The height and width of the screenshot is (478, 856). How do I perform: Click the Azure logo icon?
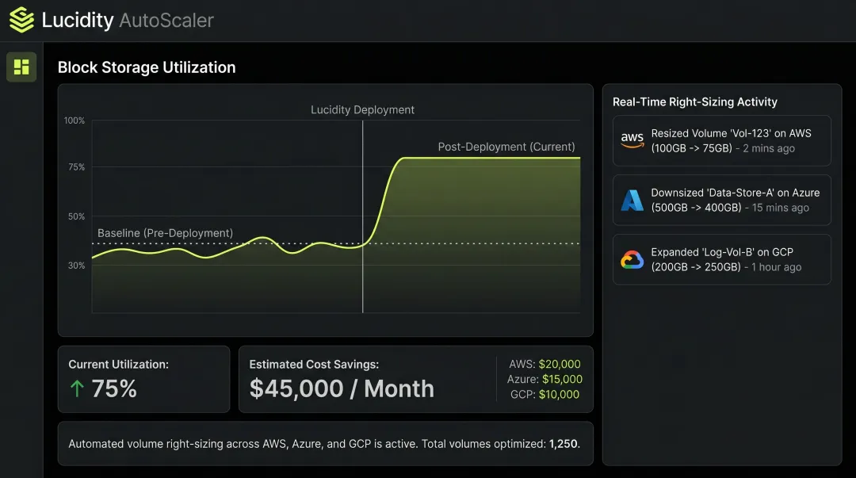point(632,201)
